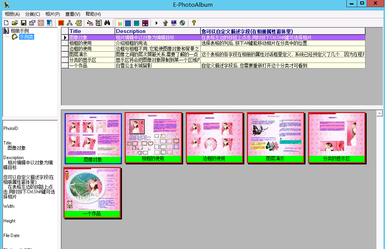Screen dimensions: 385x249
Task: Open the 分类(C) menu
Action: pyautogui.click(x=32, y=14)
